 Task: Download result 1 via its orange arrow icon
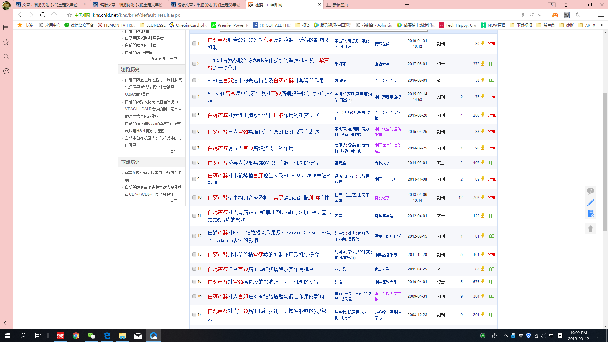click(482, 43)
